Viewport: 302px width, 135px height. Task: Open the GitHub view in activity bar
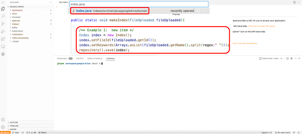click(3, 54)
